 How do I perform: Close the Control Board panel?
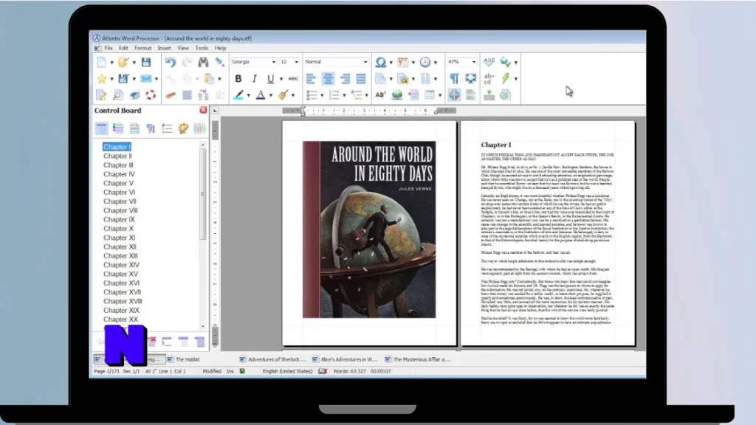pyautogui.click(x=204, y=111)
